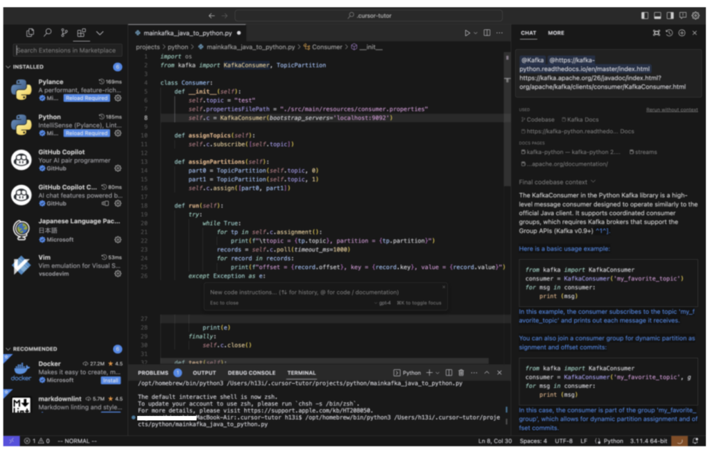This screenshot has height=454, width=710.
Task: Click the Rerun without context link
Action: coord(672,110)
